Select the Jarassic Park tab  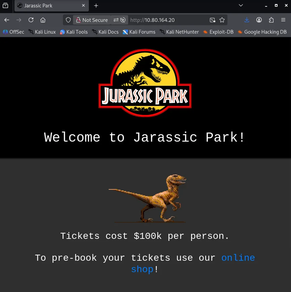[47, 6]
